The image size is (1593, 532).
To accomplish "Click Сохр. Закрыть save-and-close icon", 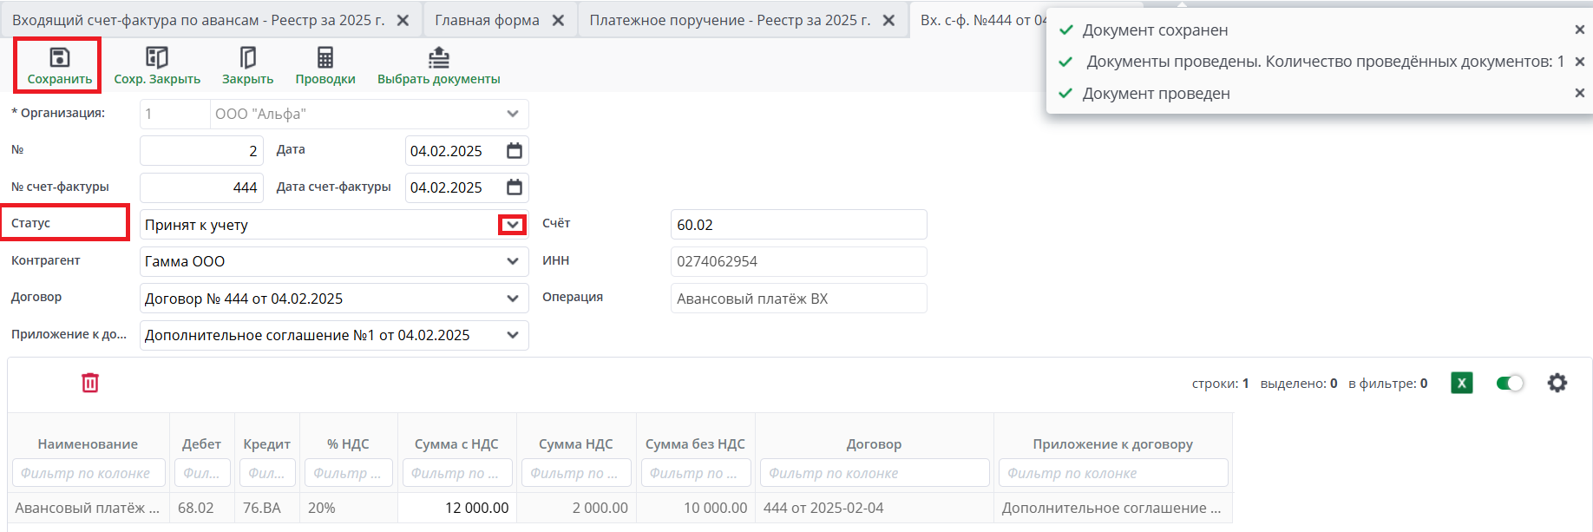I will pos(157,58).
